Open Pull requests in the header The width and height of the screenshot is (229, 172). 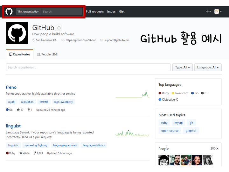coord(95,11)
